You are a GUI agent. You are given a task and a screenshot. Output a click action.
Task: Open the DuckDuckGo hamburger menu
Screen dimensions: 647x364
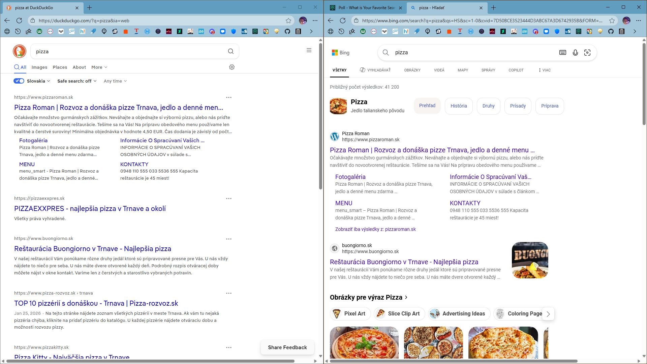click(309, 50)
